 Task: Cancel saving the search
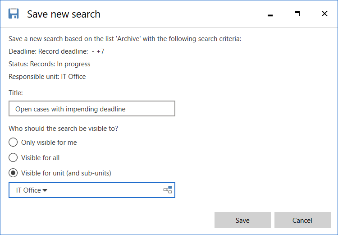302,220
